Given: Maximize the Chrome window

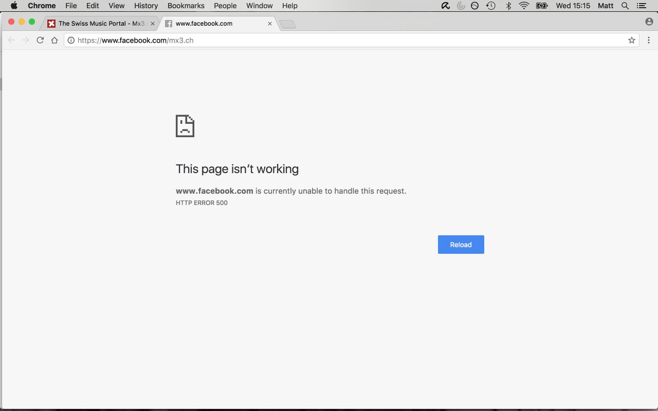Looking at the screenshot, I should (x=32, y=21).
